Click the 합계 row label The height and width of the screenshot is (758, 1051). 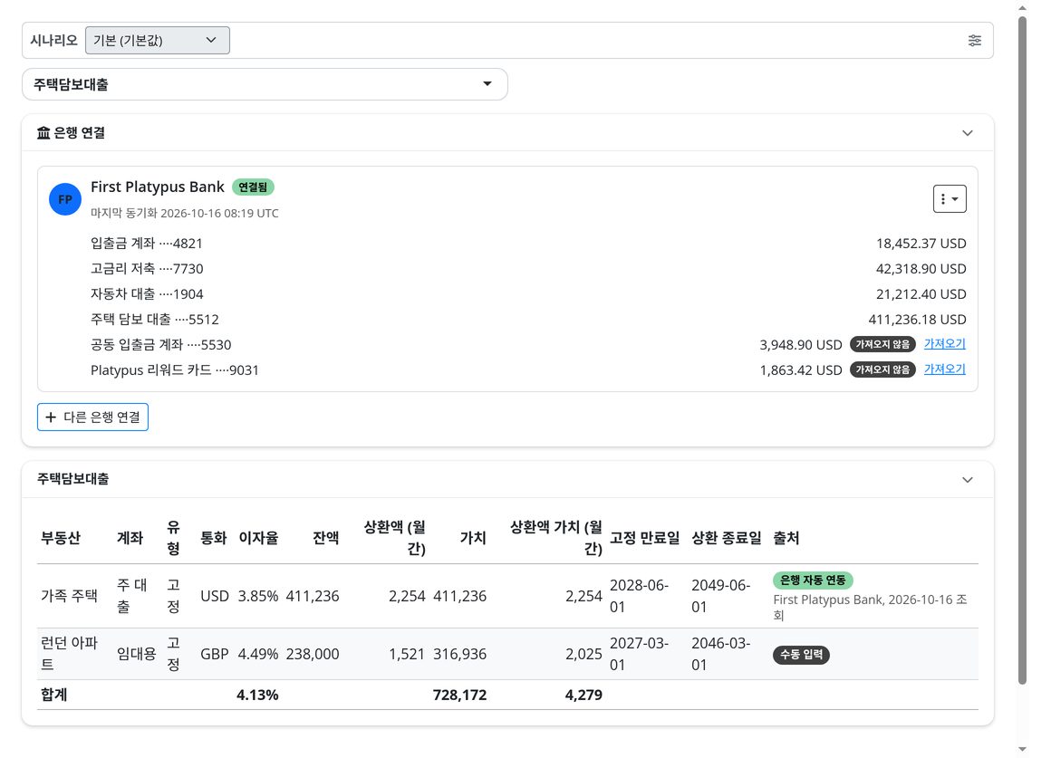[53, 695]
